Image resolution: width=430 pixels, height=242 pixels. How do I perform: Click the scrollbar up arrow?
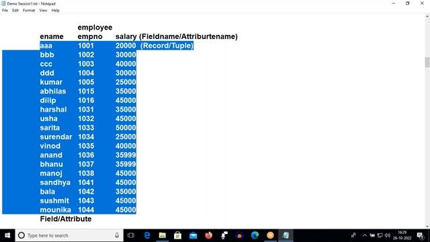427,16
